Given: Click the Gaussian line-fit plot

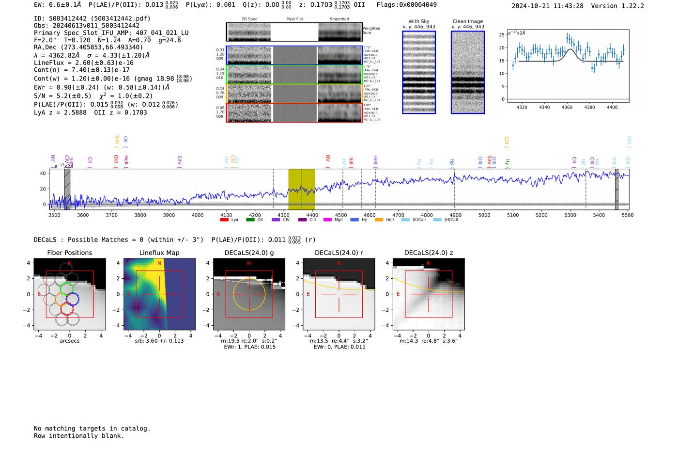Looking at the screenshot, I should tap(568, 66).
